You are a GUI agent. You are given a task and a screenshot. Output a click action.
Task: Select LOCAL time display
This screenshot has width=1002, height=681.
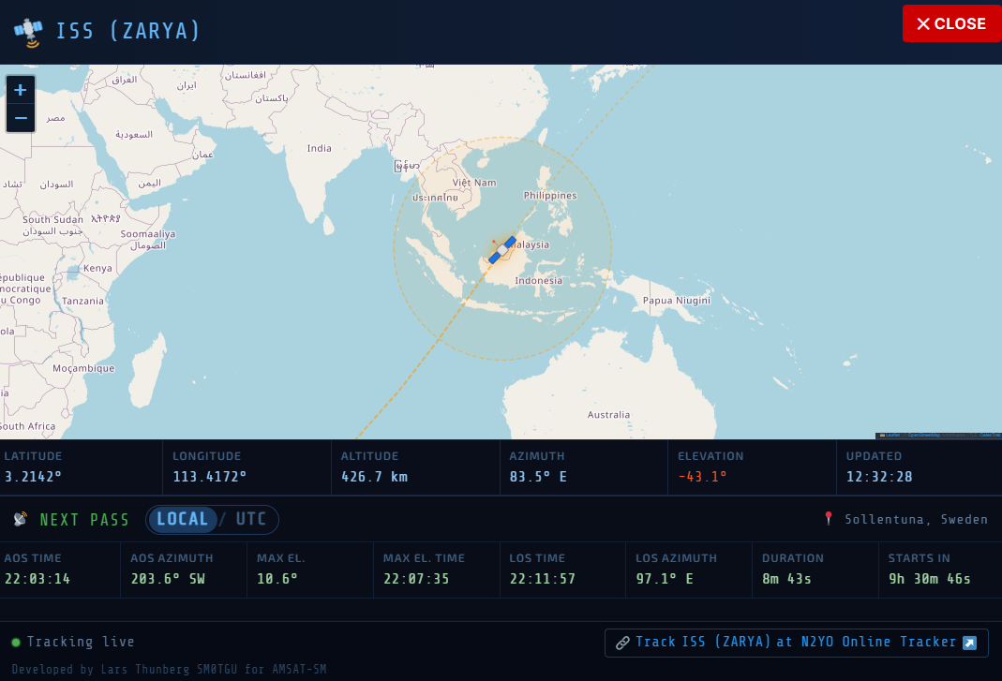pos(182,519)
